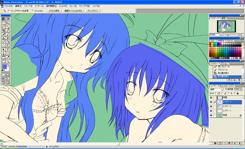
Task: Toggle lock transparent pixels checkbox
Action: point(216,93)
